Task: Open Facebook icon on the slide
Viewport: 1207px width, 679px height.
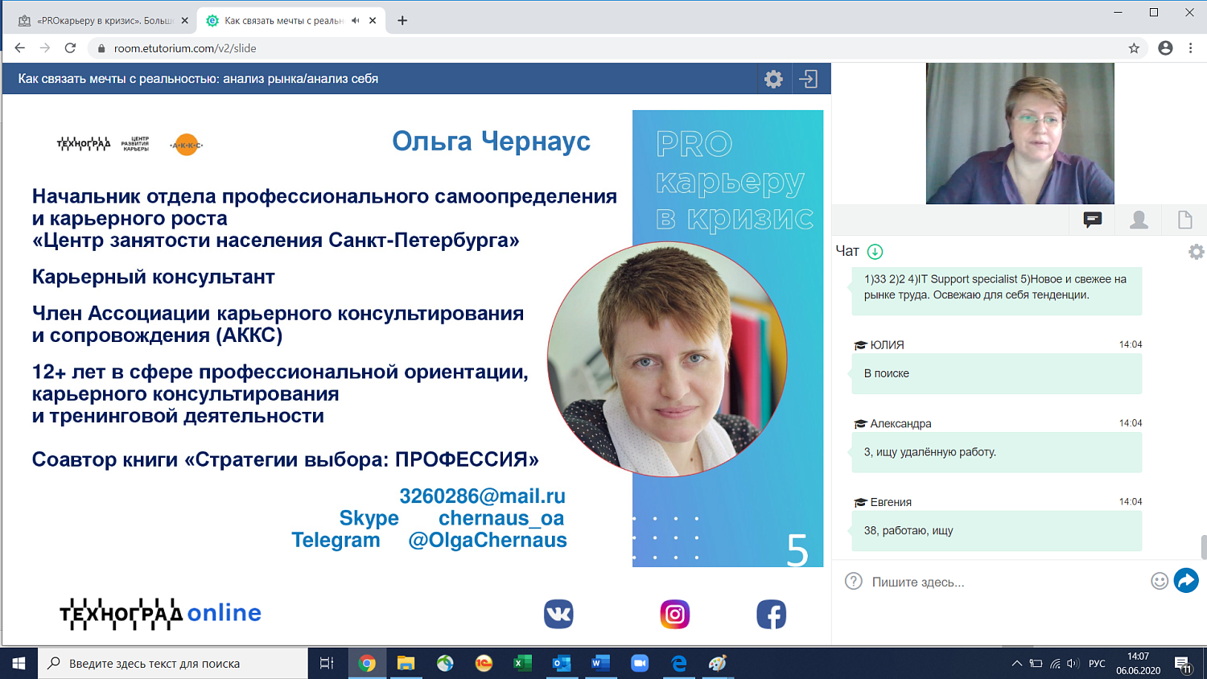Action: 771,615
